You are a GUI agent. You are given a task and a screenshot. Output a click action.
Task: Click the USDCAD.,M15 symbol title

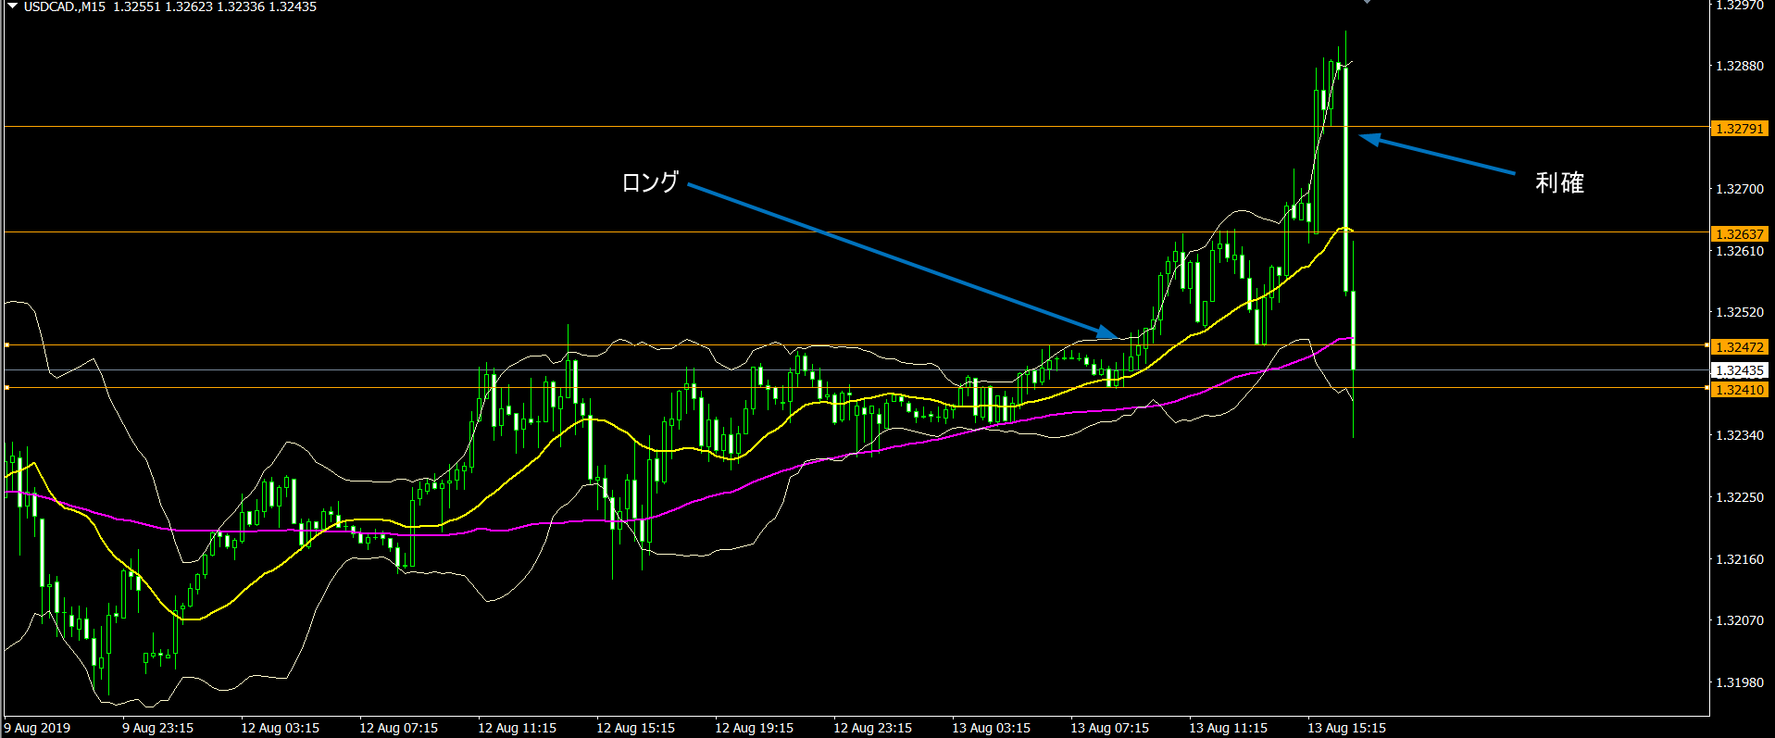pos(65,6)
